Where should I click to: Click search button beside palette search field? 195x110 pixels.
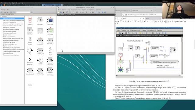click(32, 12)
